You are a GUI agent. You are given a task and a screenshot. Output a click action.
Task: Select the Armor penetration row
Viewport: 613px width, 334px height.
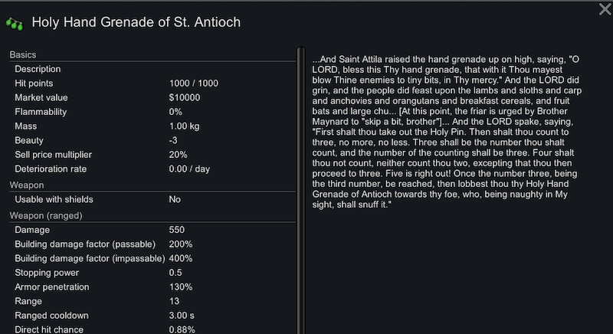click(x=152, y=287)
